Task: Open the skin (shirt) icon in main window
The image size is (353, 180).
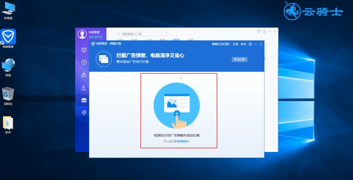Action: click(259, 31)
